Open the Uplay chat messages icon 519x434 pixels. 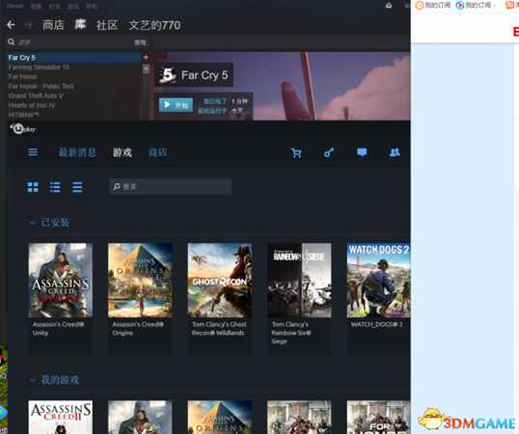click(x=362, y=152)
